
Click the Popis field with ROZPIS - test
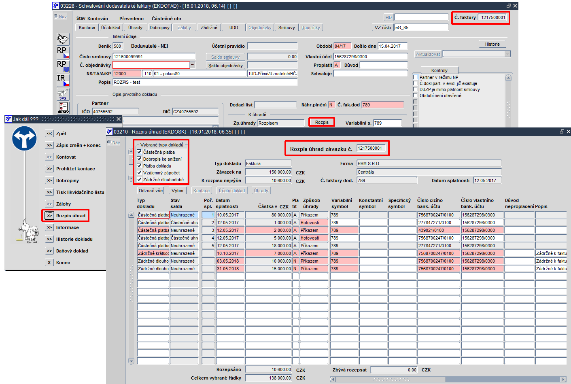tap(205, 82)
